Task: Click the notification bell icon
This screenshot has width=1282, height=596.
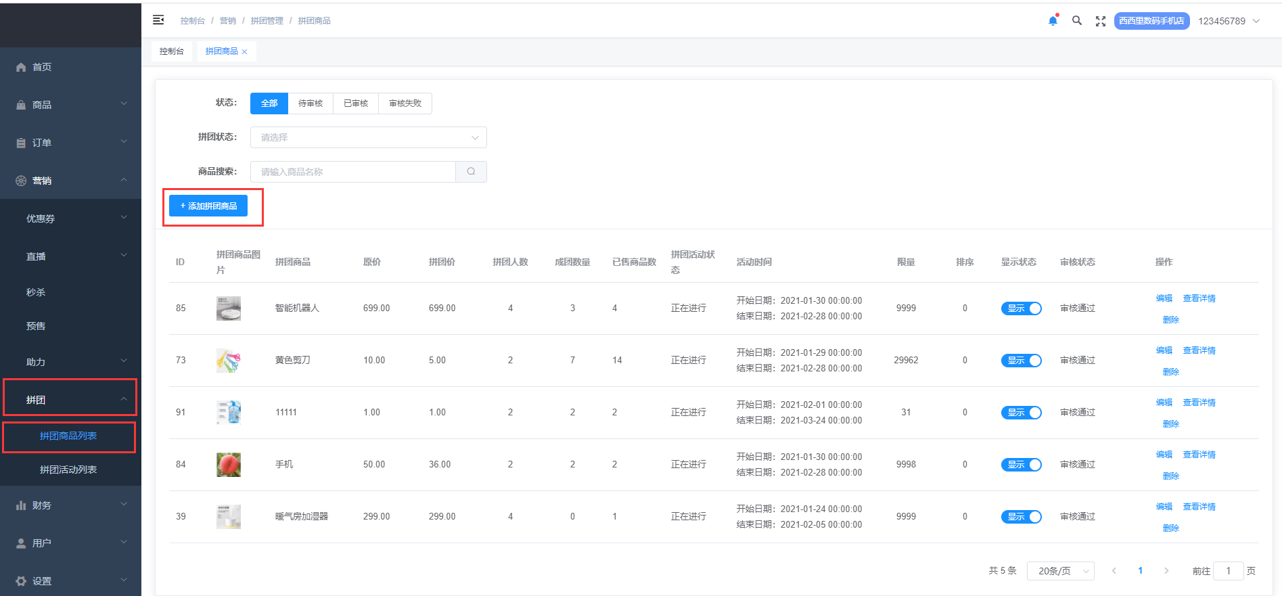Action: 1053,21
